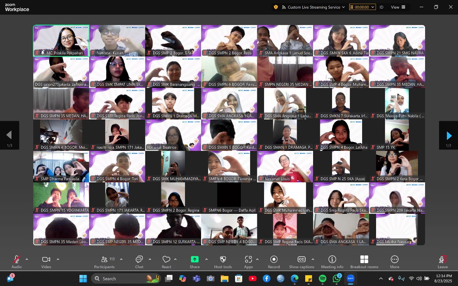Open Spotify from the taskbar
Viewport: 458px width, 286px height.
click(x=322, y=278)
